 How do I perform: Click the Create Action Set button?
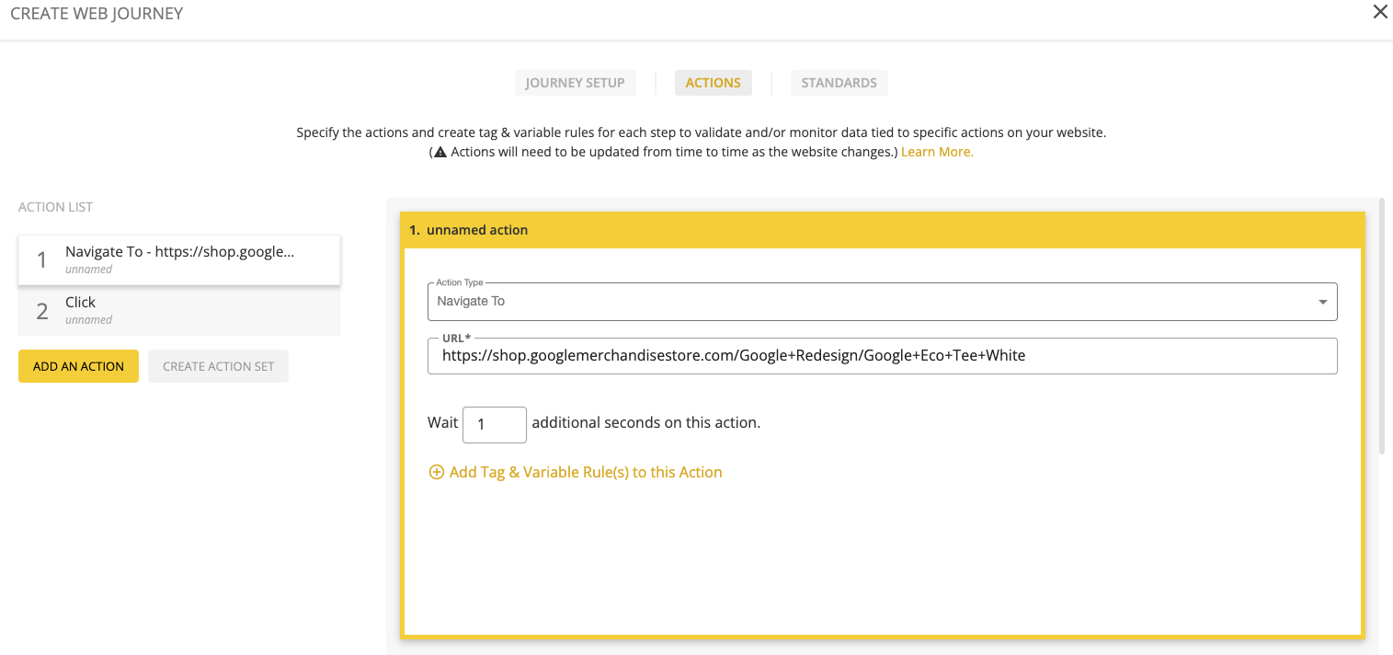pos(218,366)
